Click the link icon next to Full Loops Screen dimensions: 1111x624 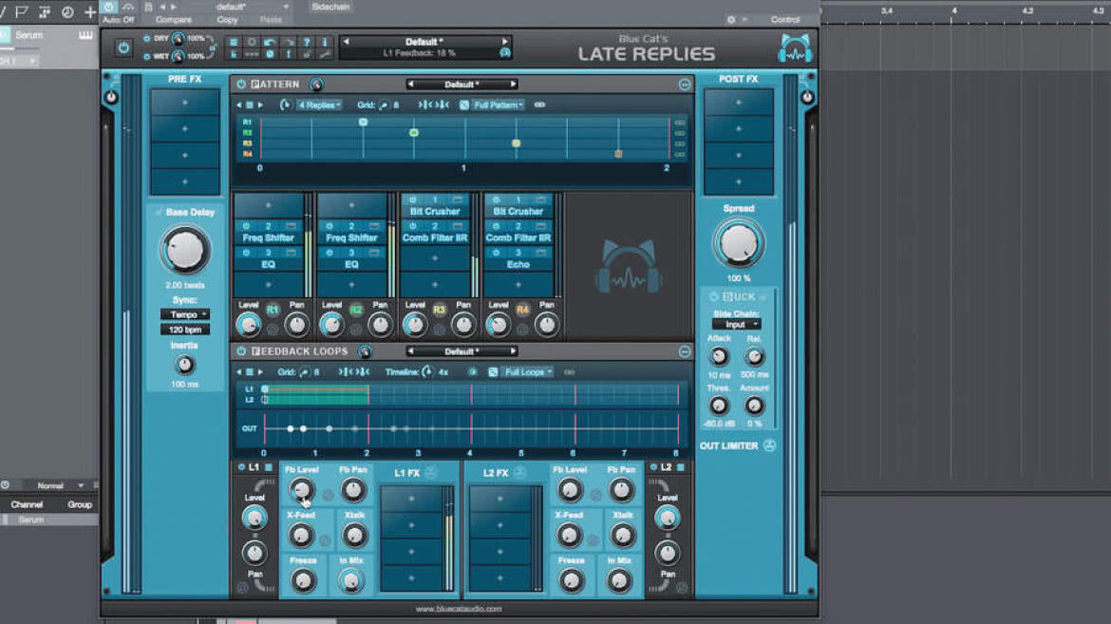coord(569,372)
